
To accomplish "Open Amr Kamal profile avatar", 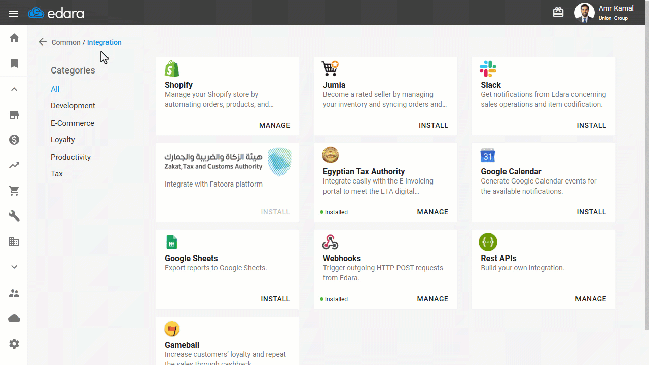I will (584, 13).
